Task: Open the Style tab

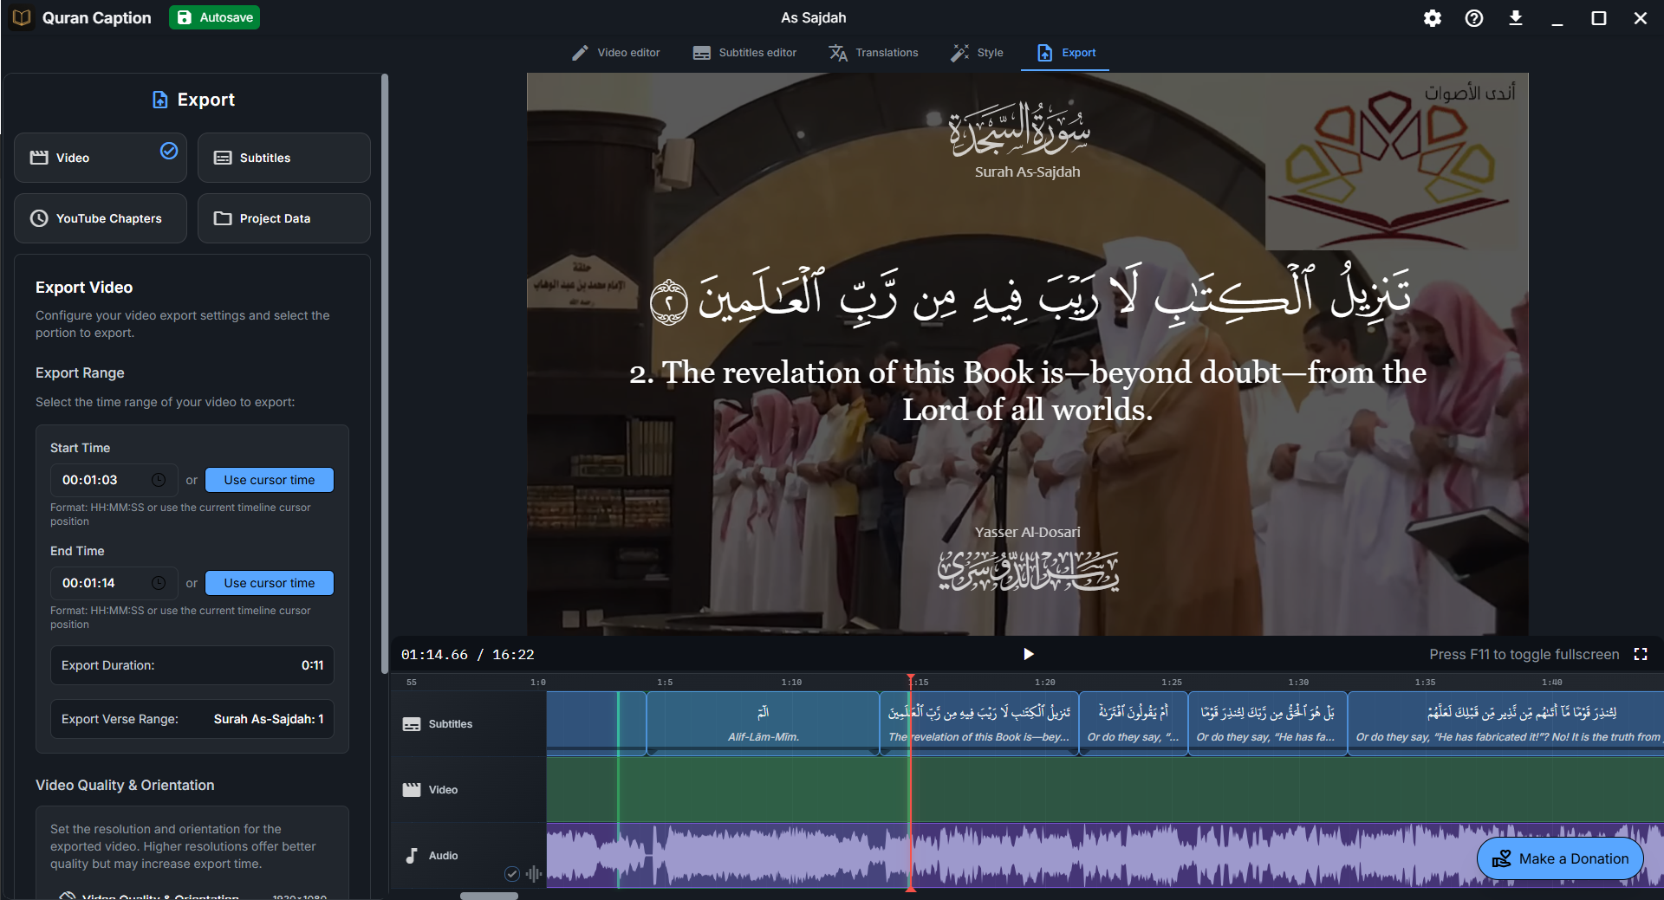Action: [x=977, y=53]
